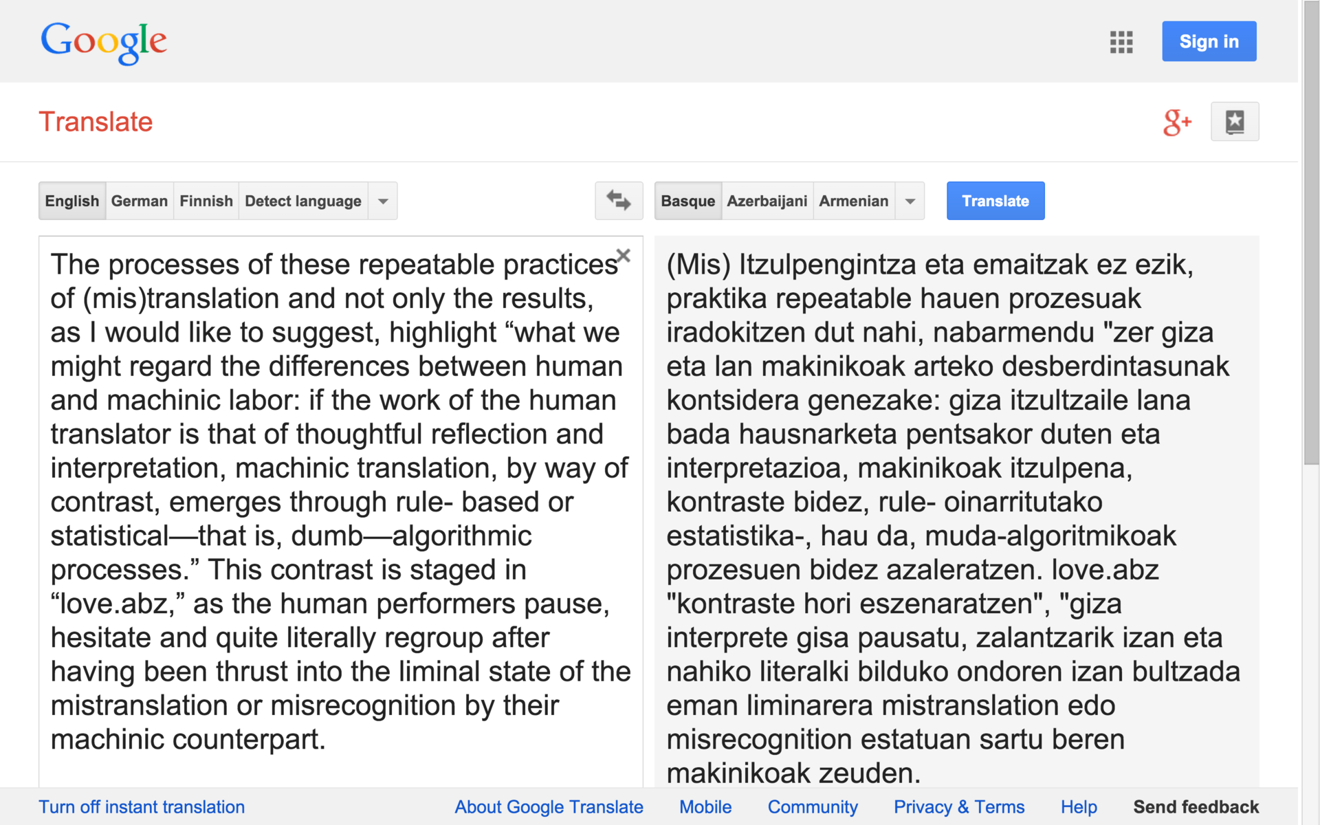Clear the source text with X
The width and height of the screenshot is (1320, 825).
(624, 256)
